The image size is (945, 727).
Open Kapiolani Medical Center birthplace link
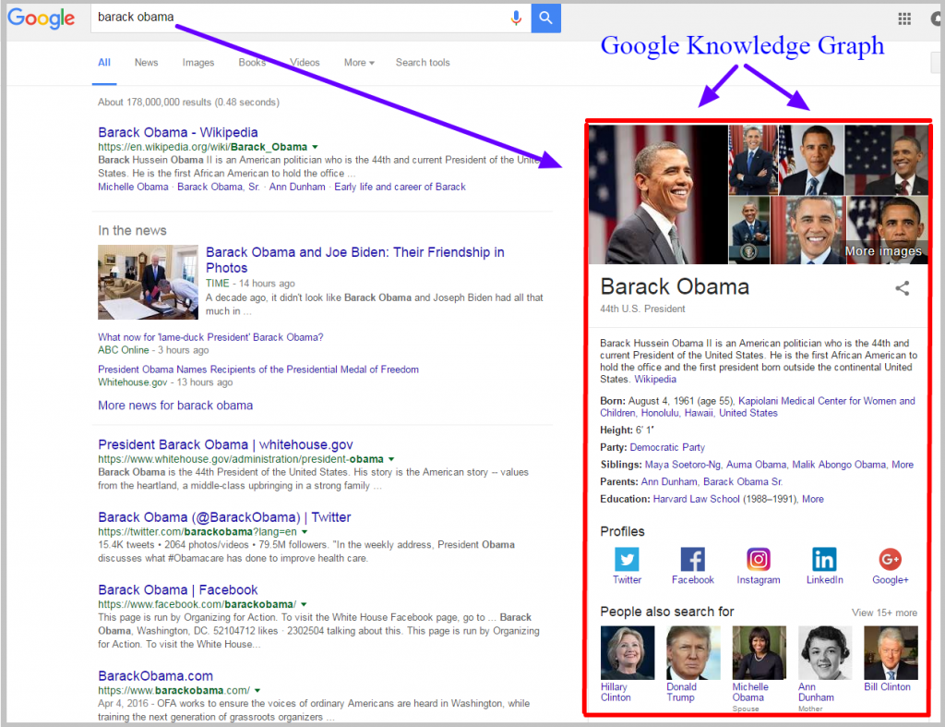pyautogui.click(x=757, y=407)
